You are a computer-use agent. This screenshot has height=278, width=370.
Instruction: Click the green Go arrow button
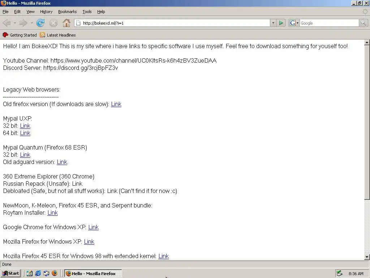click(281, 23)
